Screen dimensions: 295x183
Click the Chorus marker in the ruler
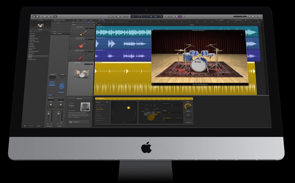(x=192, y=25)
